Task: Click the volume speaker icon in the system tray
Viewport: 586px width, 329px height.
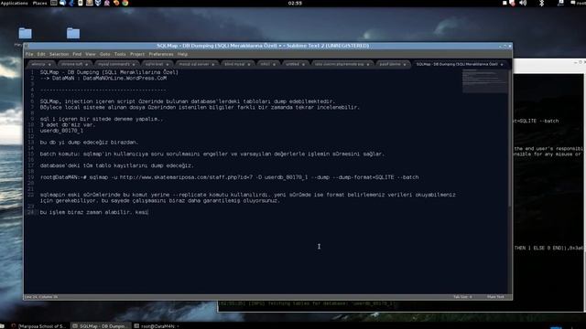Action: point(523,3)
